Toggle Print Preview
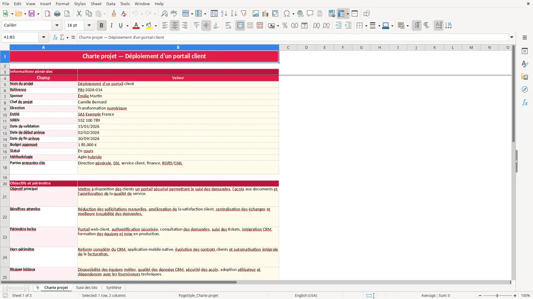 pyautogui.click(x=67, y=14)
